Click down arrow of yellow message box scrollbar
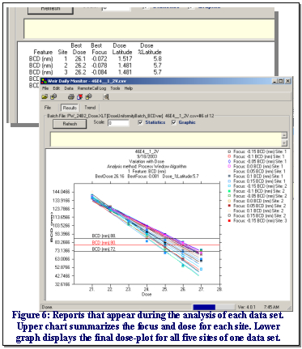 coord(284,143)
